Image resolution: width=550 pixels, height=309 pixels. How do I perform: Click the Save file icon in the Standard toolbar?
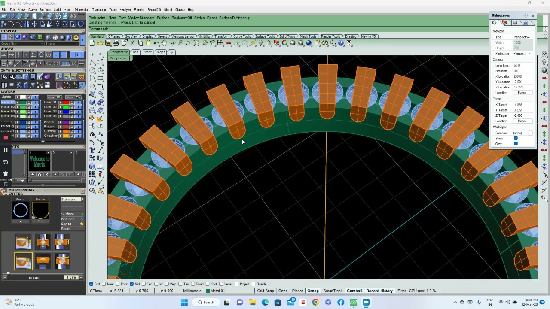(x=108, y=43)
